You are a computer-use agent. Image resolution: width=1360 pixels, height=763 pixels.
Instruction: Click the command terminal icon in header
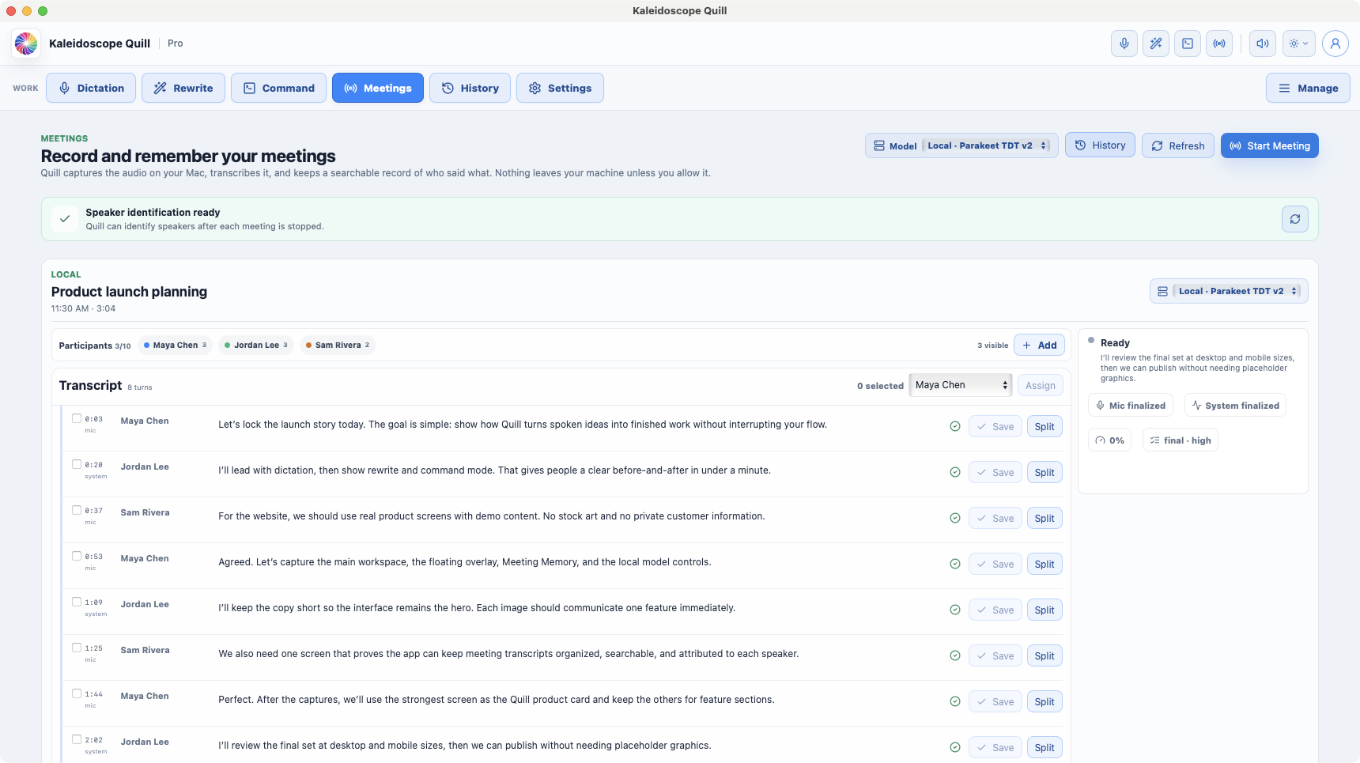pos(1187,43)
